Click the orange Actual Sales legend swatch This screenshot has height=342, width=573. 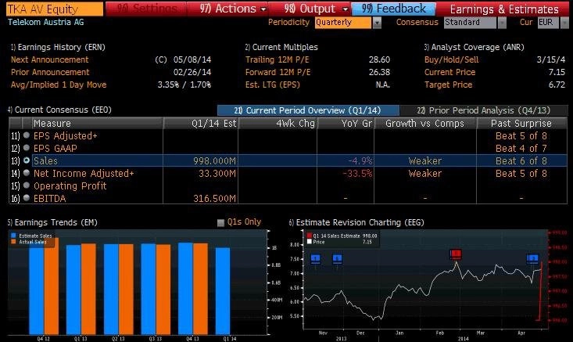pyautogui.click(x=13, y=242)
